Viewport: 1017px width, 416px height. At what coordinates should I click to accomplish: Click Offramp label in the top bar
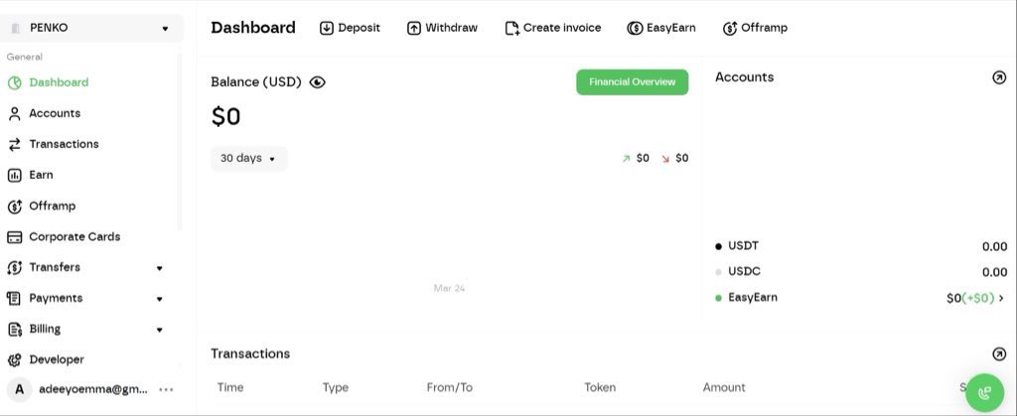click(764, 28)
